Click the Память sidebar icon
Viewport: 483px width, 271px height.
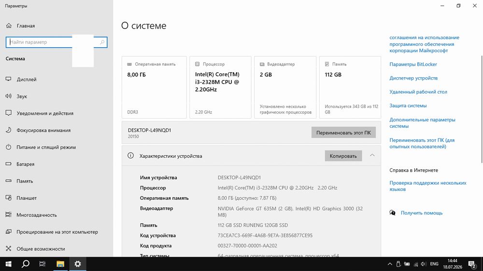pyautogui.click(x=8, y=181)
